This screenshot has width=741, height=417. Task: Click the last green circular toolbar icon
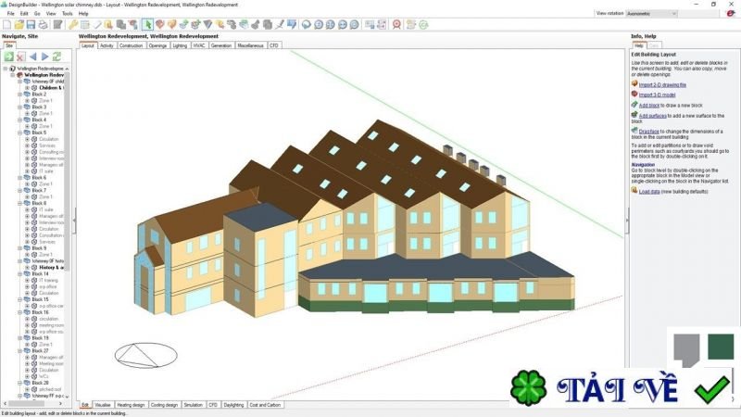click(x=423, y=24)
